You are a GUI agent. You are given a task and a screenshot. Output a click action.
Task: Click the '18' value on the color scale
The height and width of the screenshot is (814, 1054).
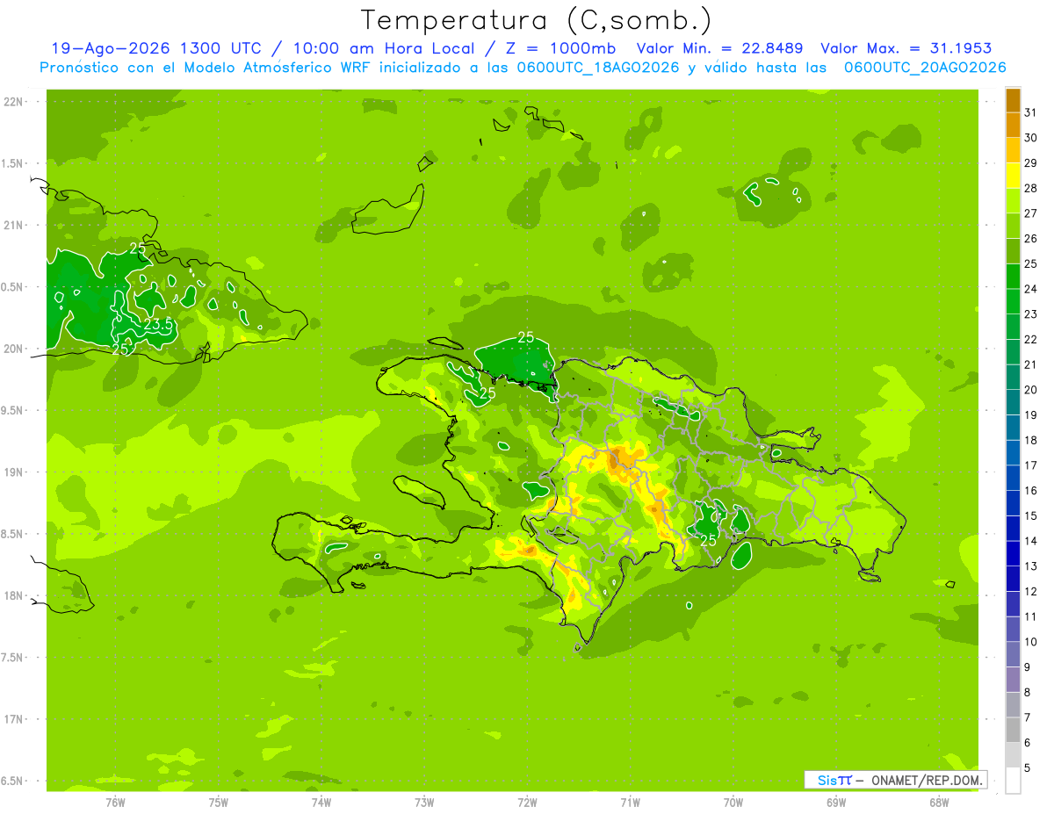(x=1031, y=441)
